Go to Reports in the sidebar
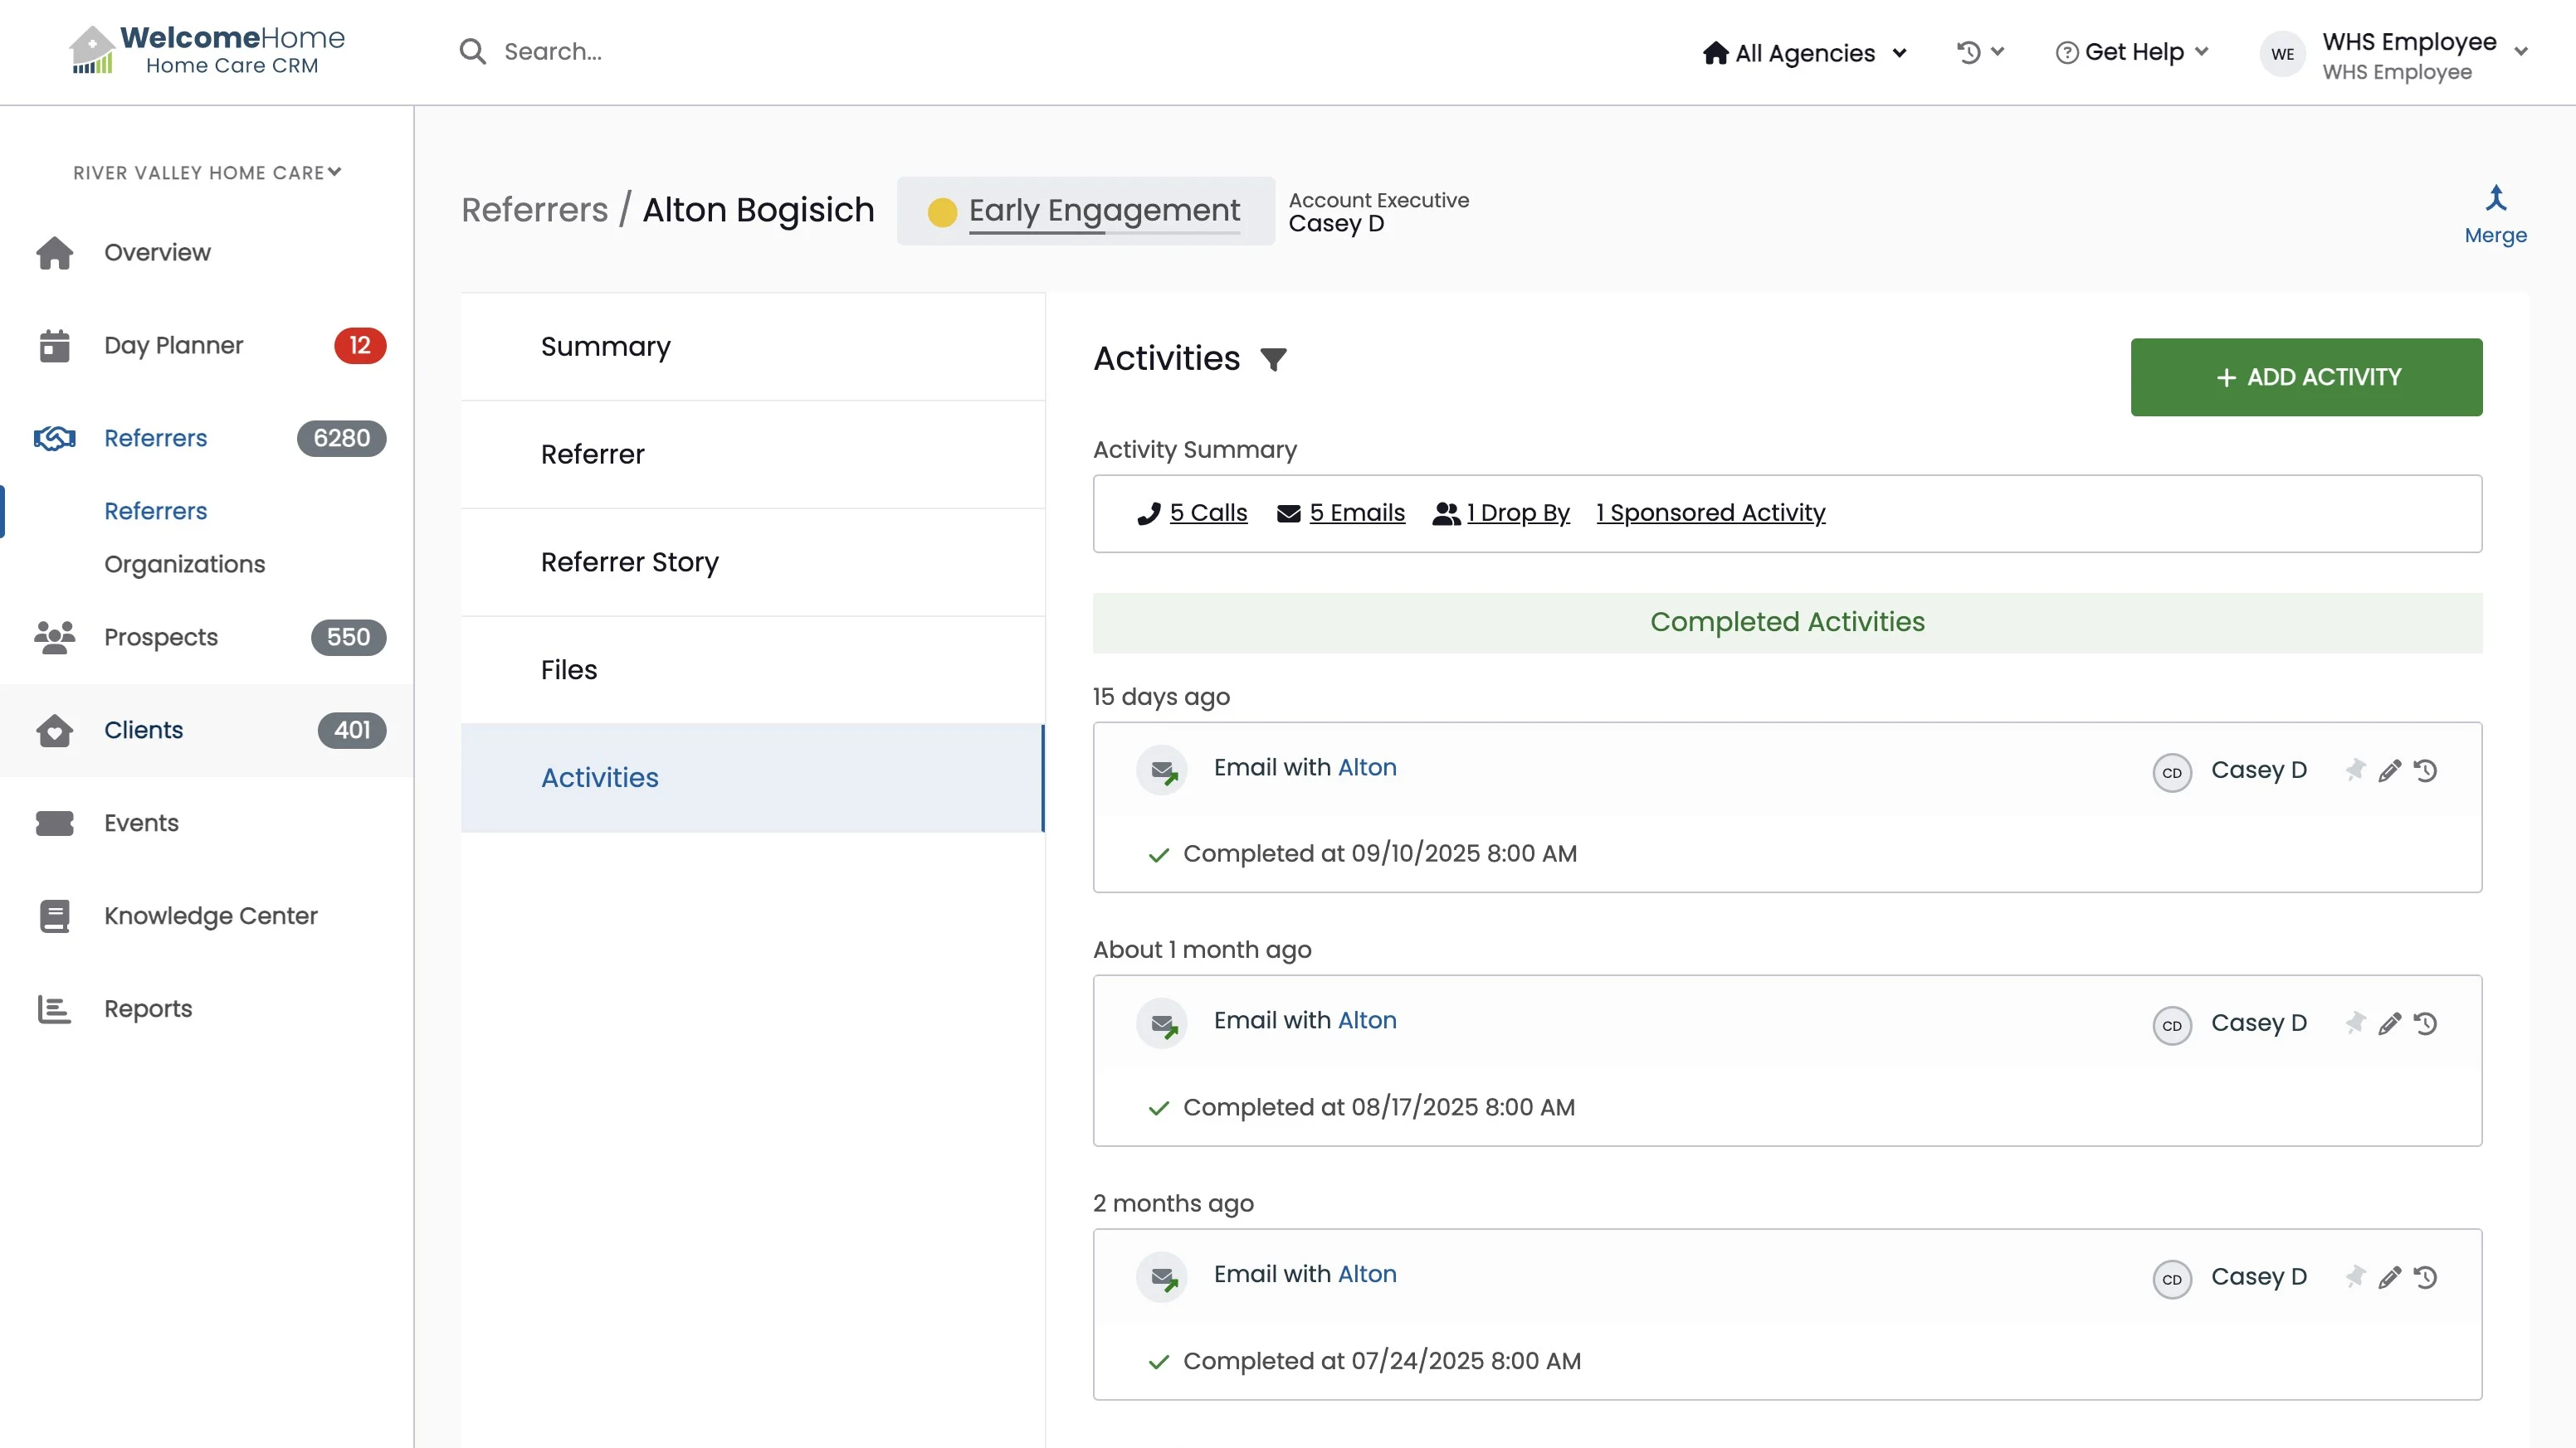The image size is (2576, 1448). coord(148,1008)
